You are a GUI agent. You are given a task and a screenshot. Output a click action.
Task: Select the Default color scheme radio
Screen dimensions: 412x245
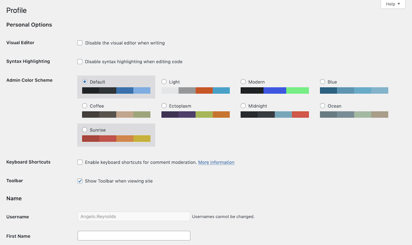(x=84, y=82)
